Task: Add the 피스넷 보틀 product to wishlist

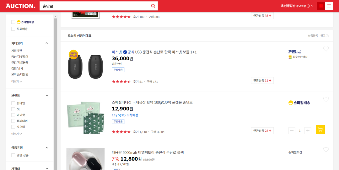Action: [x=326, y=49]
